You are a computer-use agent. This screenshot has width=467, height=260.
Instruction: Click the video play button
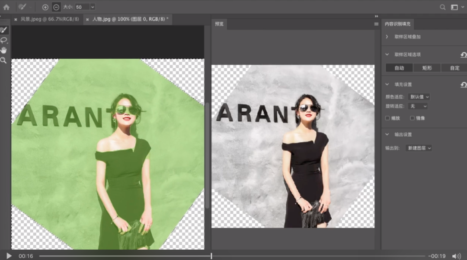[9, 256]
